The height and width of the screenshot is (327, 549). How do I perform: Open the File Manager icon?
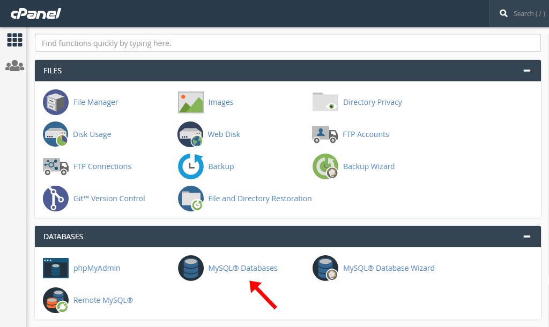55,102
